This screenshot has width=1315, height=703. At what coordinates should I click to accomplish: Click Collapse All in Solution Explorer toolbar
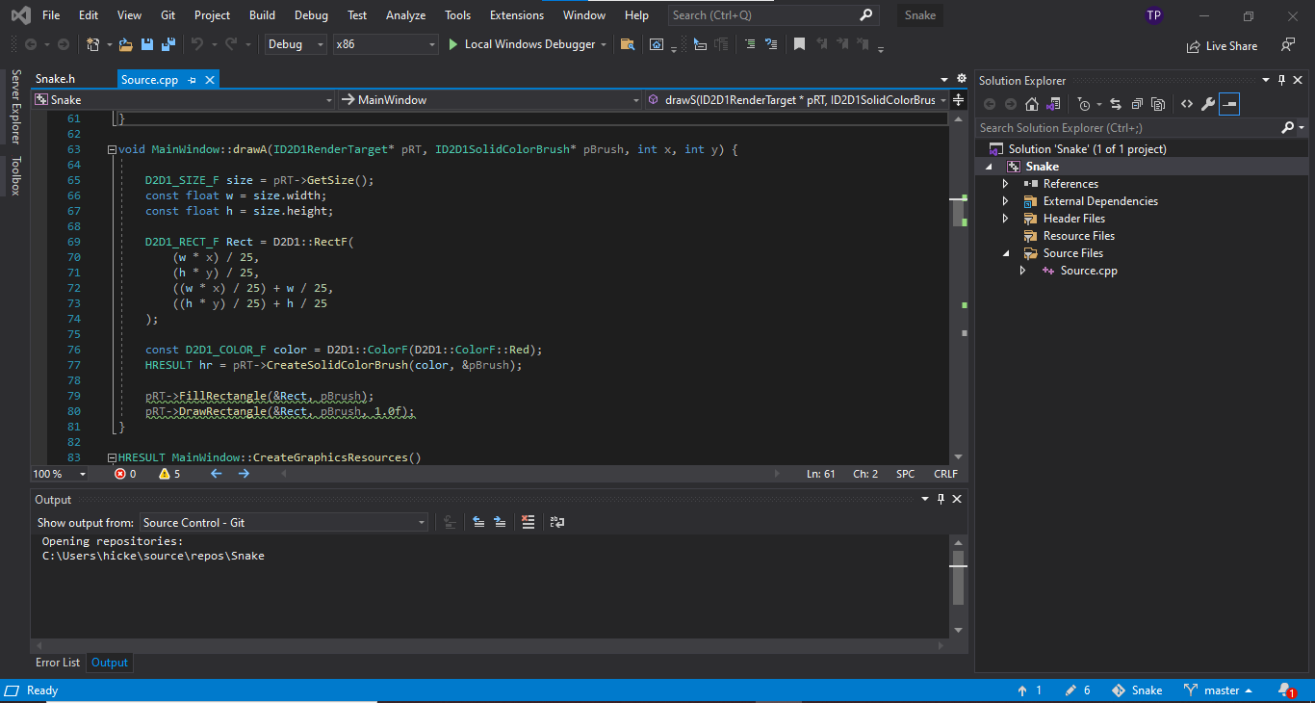tap(1137, 104)
